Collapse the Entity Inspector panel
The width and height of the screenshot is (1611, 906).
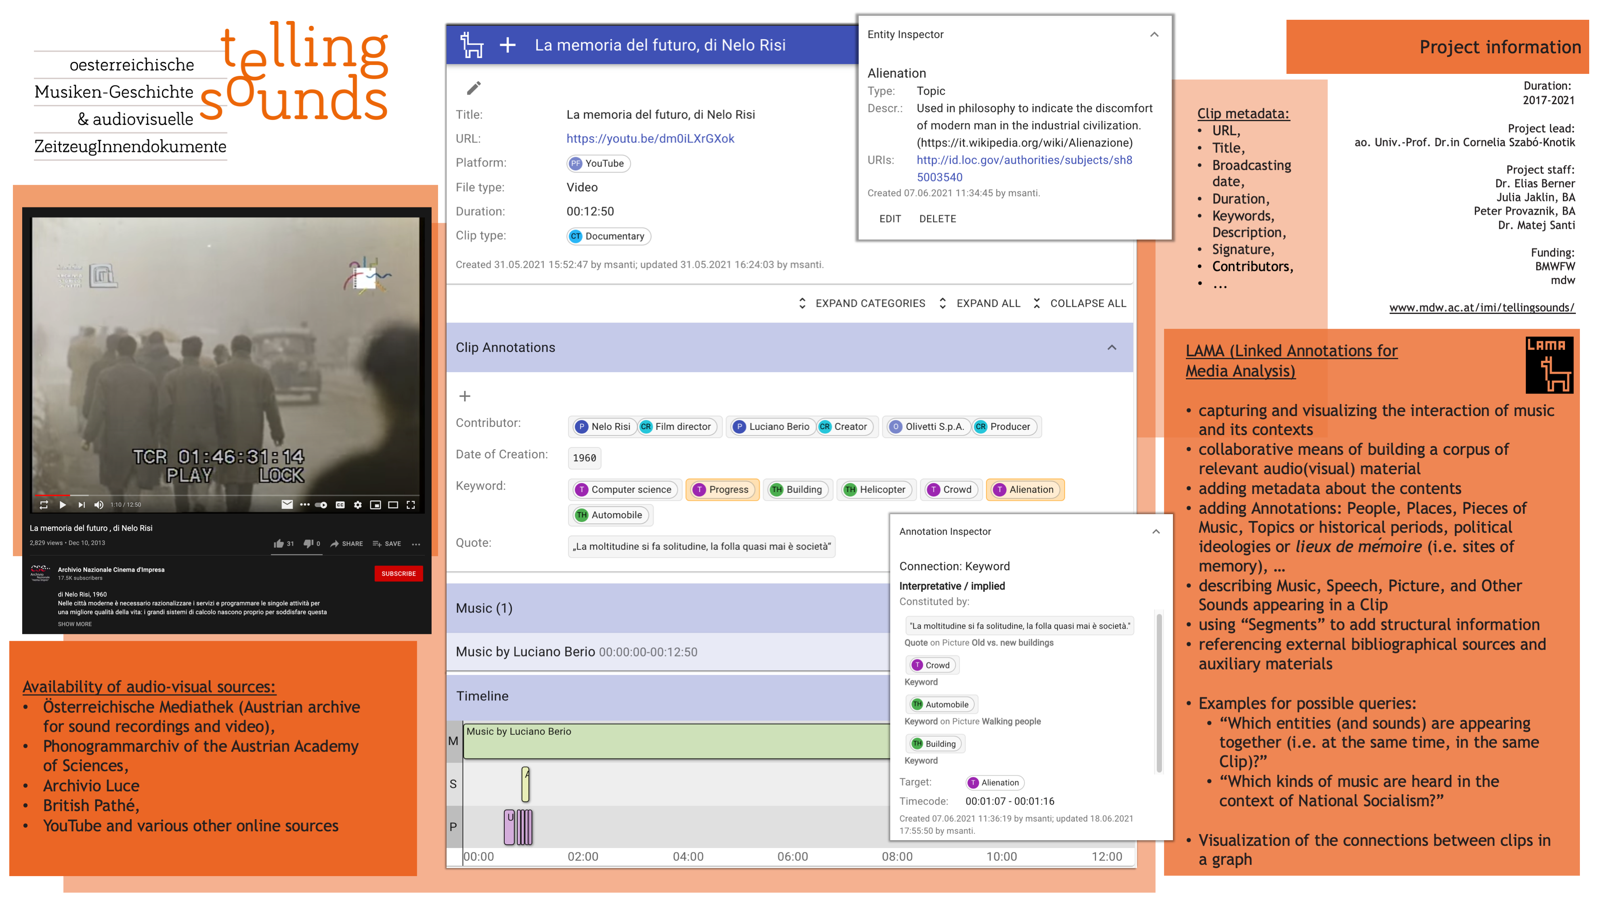1154,34
